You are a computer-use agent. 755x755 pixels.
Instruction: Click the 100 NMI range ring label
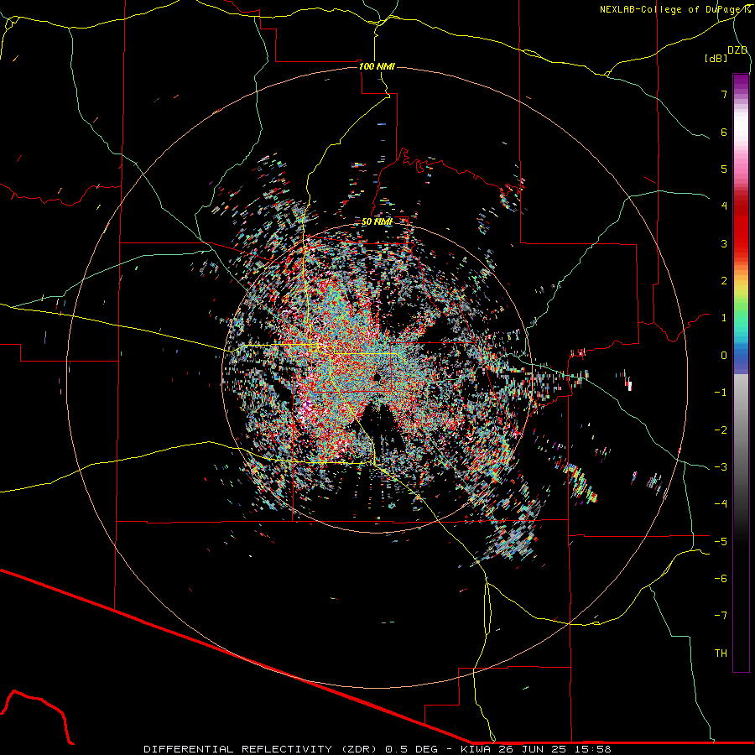[377, 66]
